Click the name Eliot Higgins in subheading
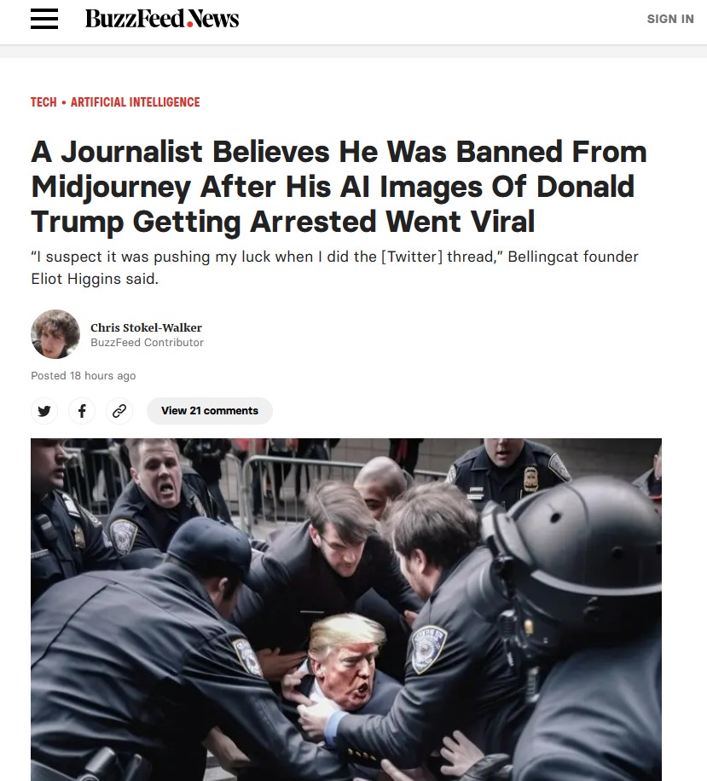Image resolution: width=707 pixels, height=781 pixels. coord(75,279)
